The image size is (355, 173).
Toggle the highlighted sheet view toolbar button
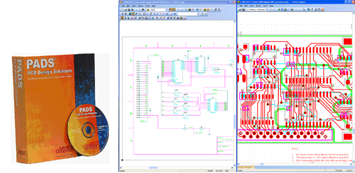click(133, 14)
